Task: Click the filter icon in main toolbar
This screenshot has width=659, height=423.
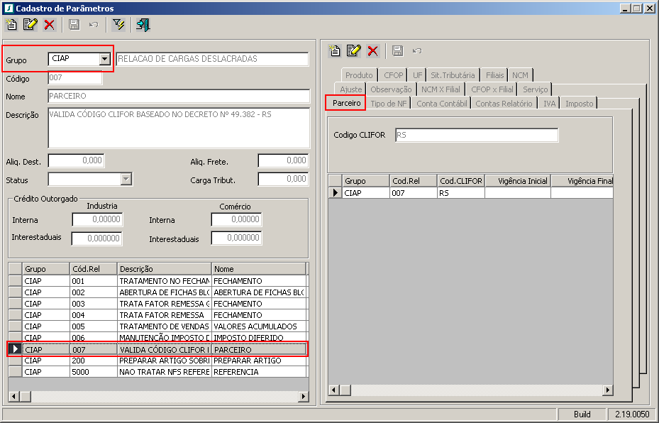Action: click(x=118, y=25)
